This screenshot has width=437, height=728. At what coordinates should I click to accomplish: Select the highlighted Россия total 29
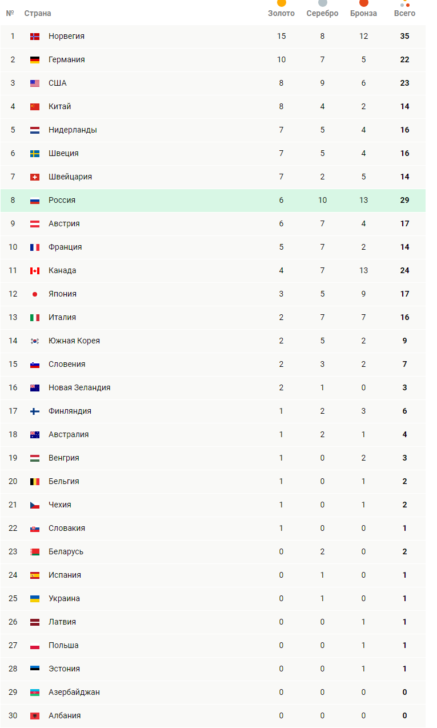point(404,200)
